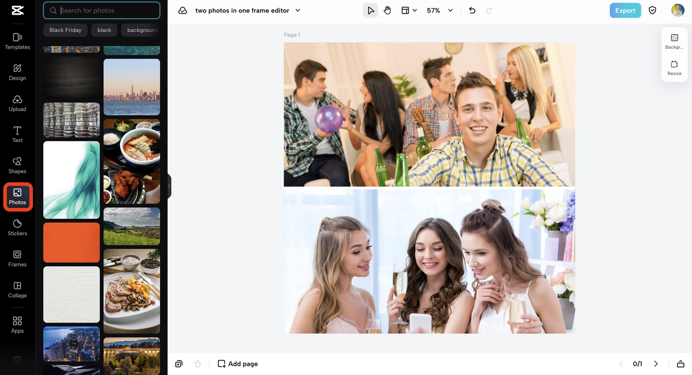This screenshot has width=692, height=375.
Task: Click the Page 1 label
Action: pos(292,35)
